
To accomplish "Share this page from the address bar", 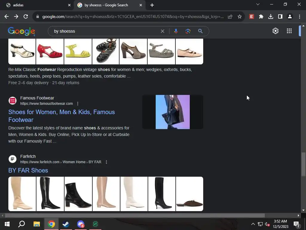I will pyautogui.click(x=230, y=17).
